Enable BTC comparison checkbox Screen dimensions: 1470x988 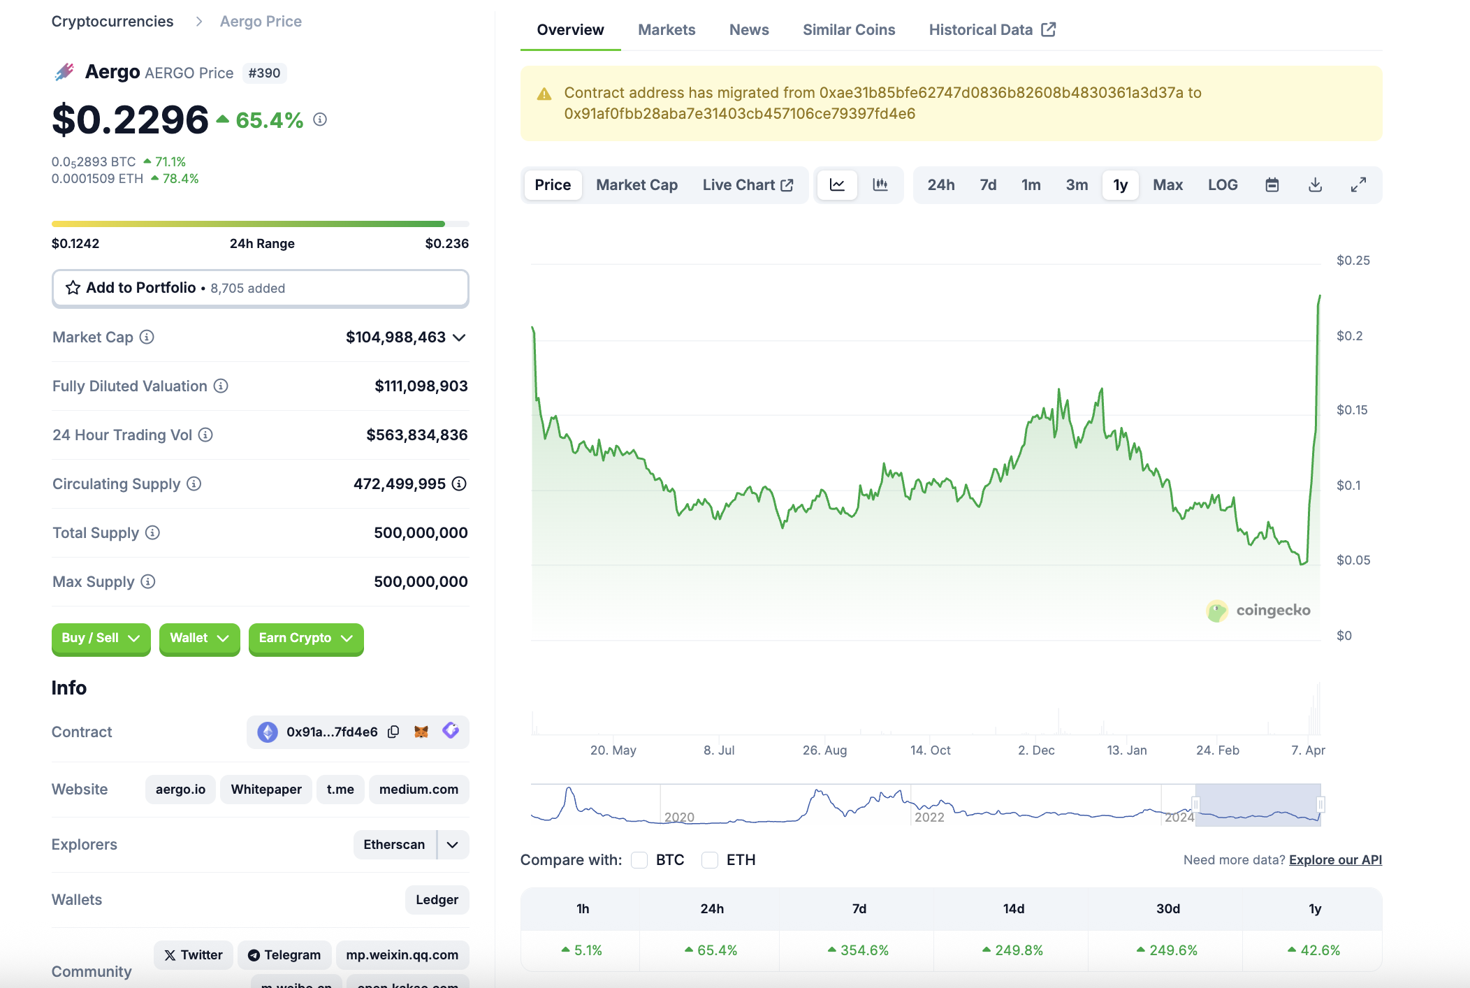[x=639, y=860]
